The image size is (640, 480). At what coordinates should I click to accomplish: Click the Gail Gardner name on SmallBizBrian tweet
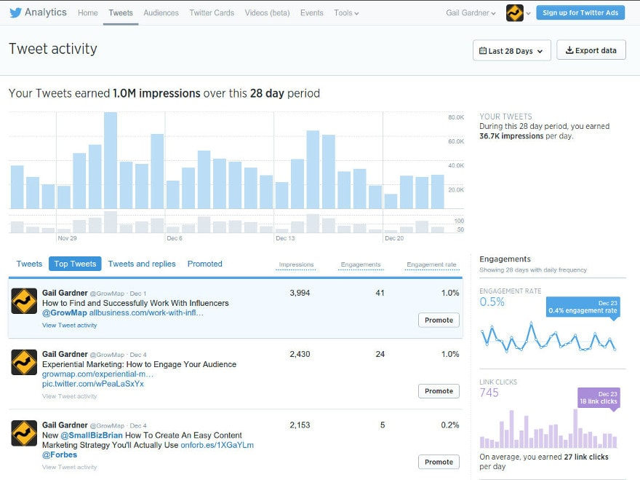point(65,425)
